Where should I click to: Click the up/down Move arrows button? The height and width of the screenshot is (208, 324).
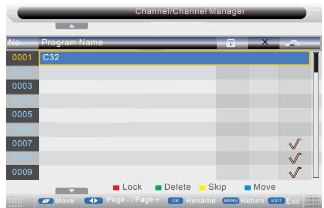pos(46,201)
